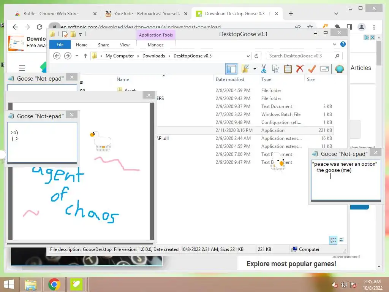The image size is (389, 292).
Task: Sort by the Type column header
Action: tap(266, 79)
